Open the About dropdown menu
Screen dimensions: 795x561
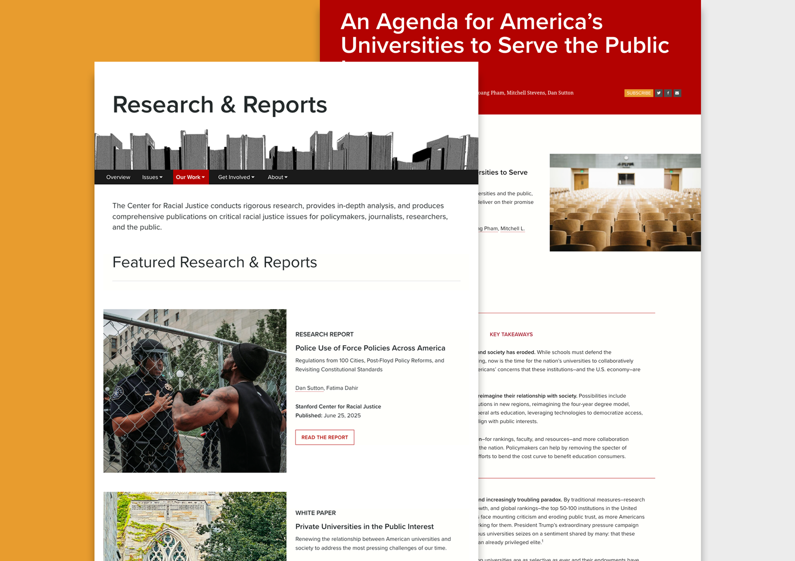[x=277, y=177]
